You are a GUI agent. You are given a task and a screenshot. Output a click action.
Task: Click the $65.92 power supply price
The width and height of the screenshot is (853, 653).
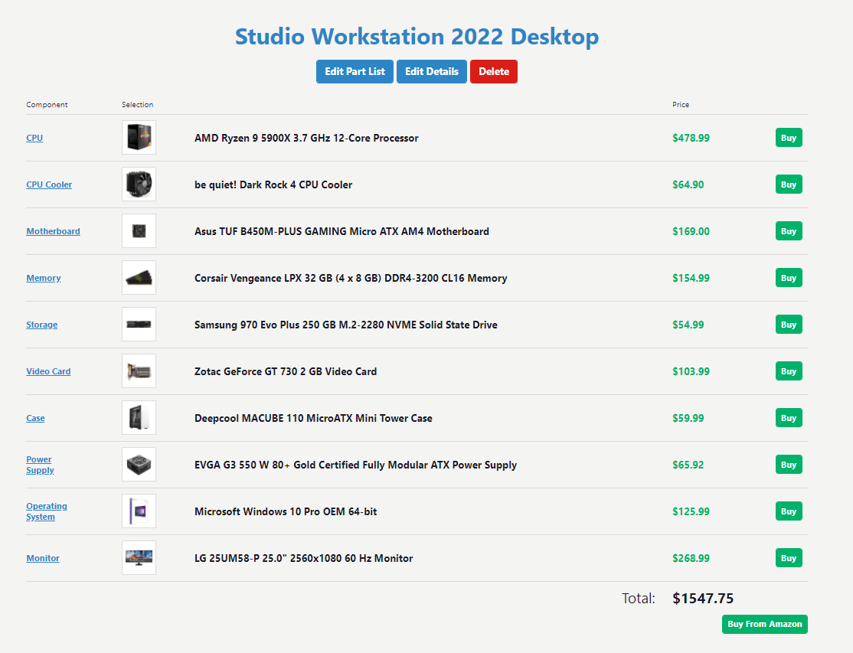pos(688,465)
